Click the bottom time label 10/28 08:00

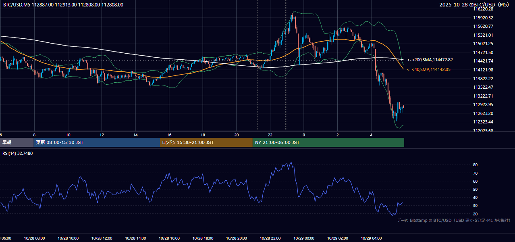(x=34, y=238)
